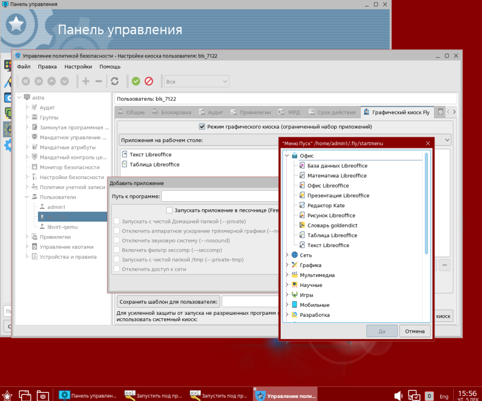
Task: Select База данных Libreoffice in start menu
Action: click(x=337, y=165)
